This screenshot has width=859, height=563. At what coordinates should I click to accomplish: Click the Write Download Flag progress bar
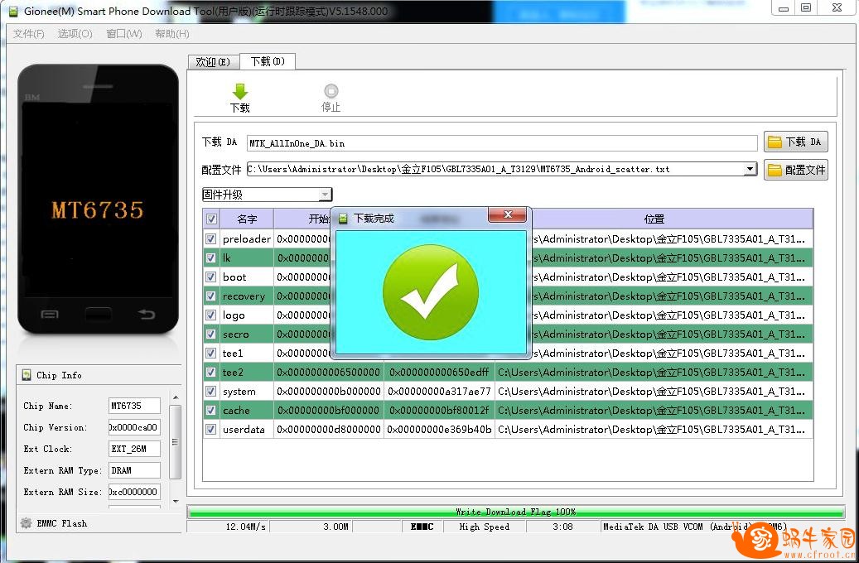515,512
